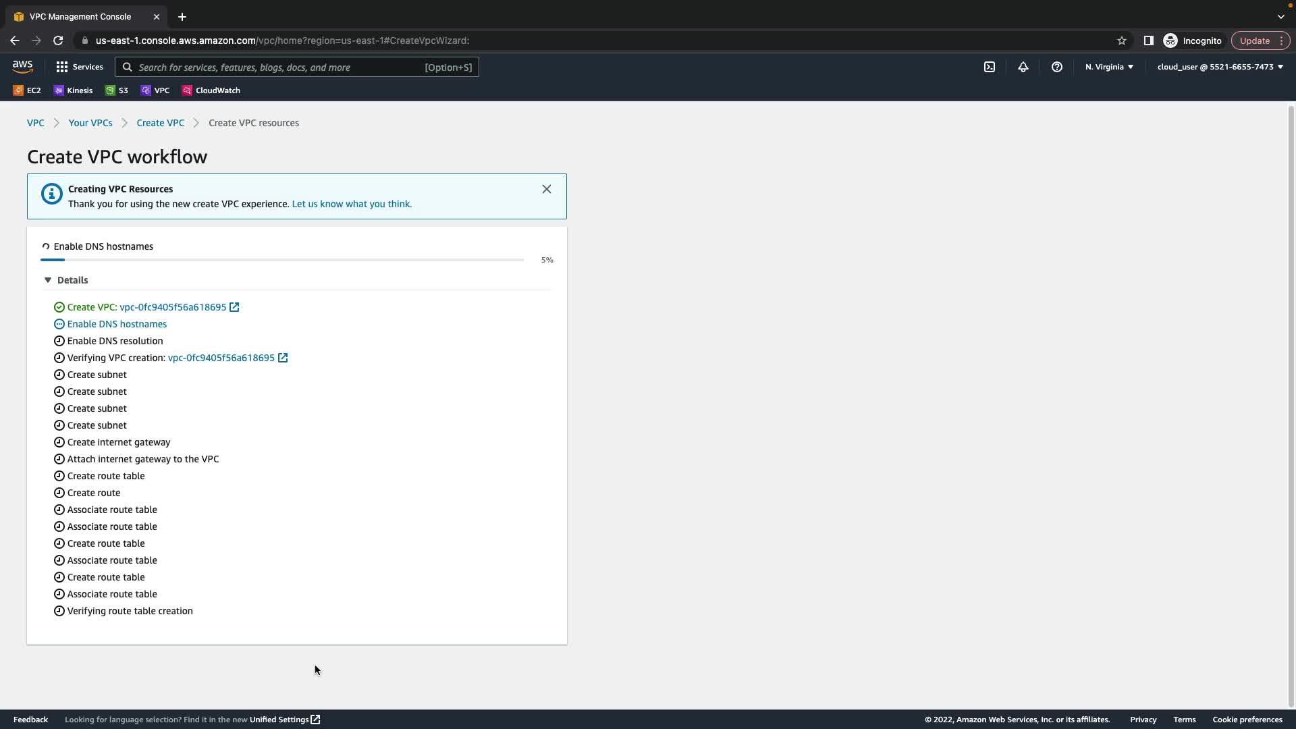
Task: Bookmark this page with star icon
Action: (x=1121, y=40)
